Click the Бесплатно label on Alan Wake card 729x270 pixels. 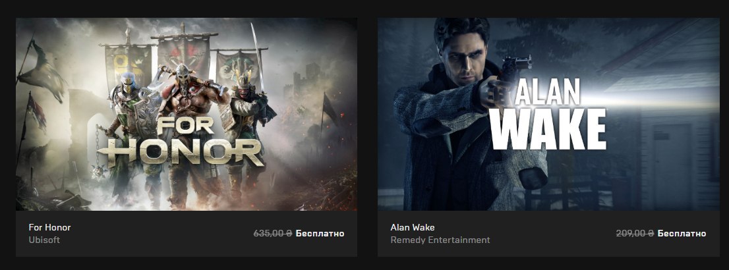click(682, 233)
